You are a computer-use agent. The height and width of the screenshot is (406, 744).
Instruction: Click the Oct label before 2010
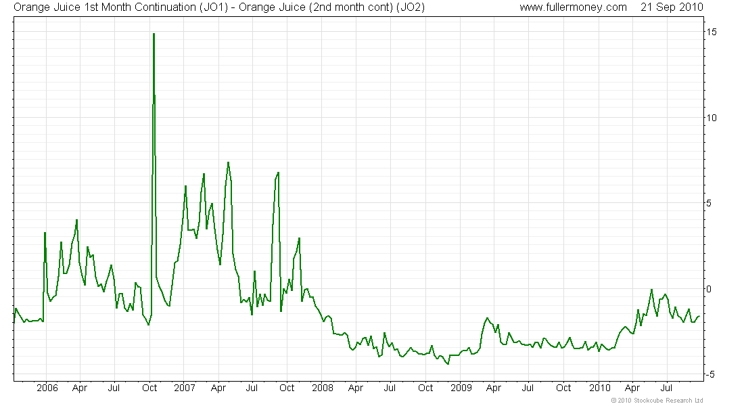563,388
